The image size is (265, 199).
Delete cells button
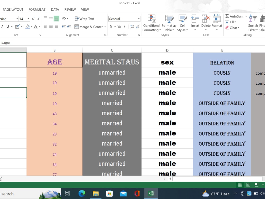coord(206,23)
